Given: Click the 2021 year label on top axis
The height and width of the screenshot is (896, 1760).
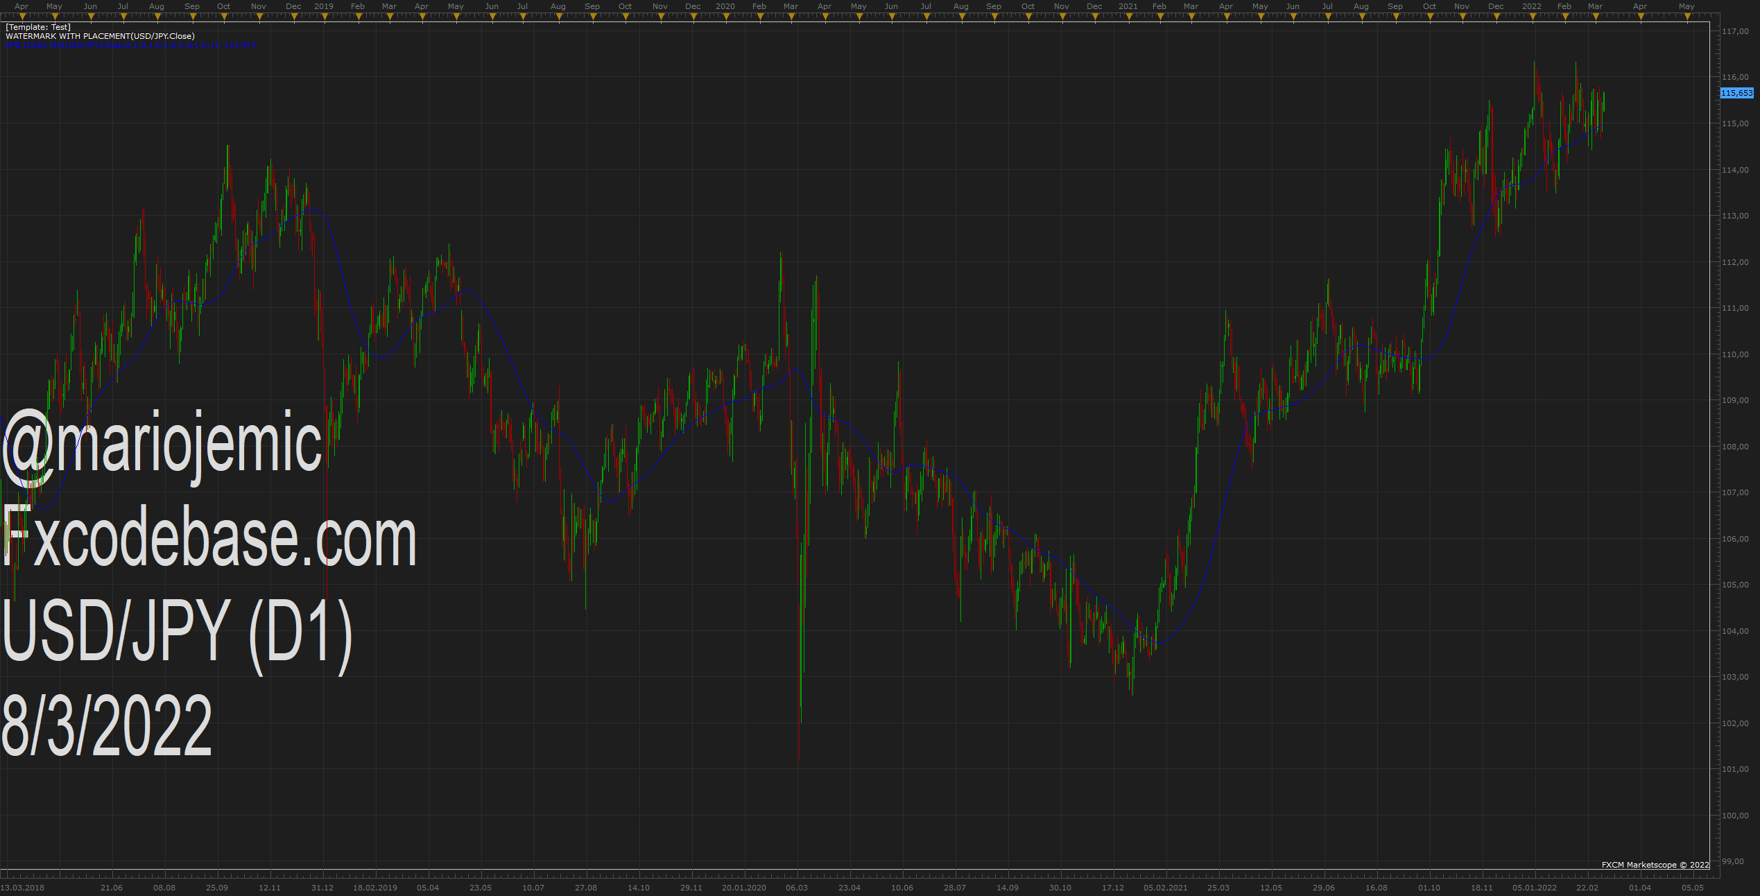Looking at the screenshot, I should 1128,6.
